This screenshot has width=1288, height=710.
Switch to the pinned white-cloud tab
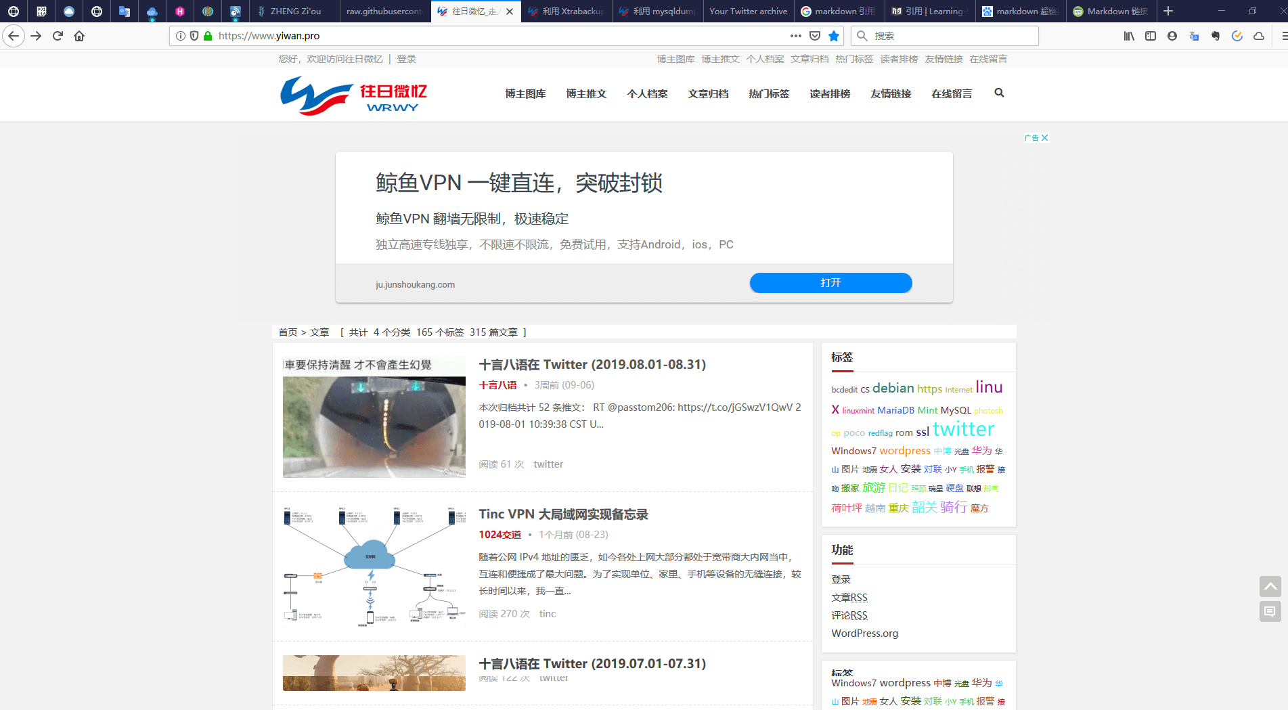(x=69, y=11)
